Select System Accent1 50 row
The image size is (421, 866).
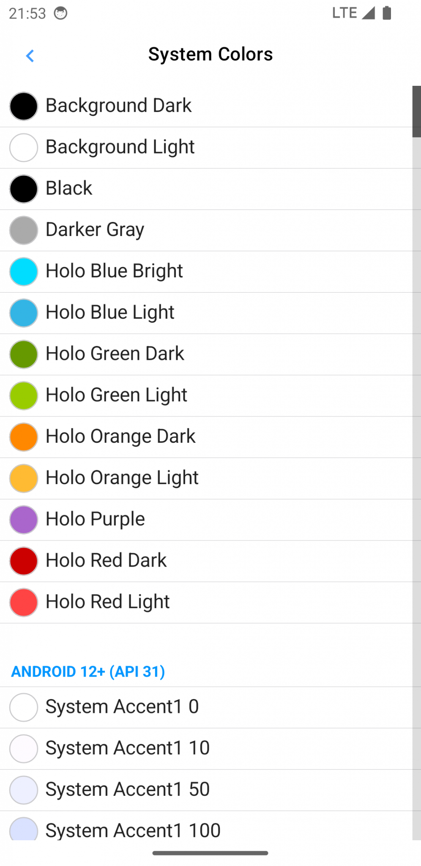click(x=206, y=790)
